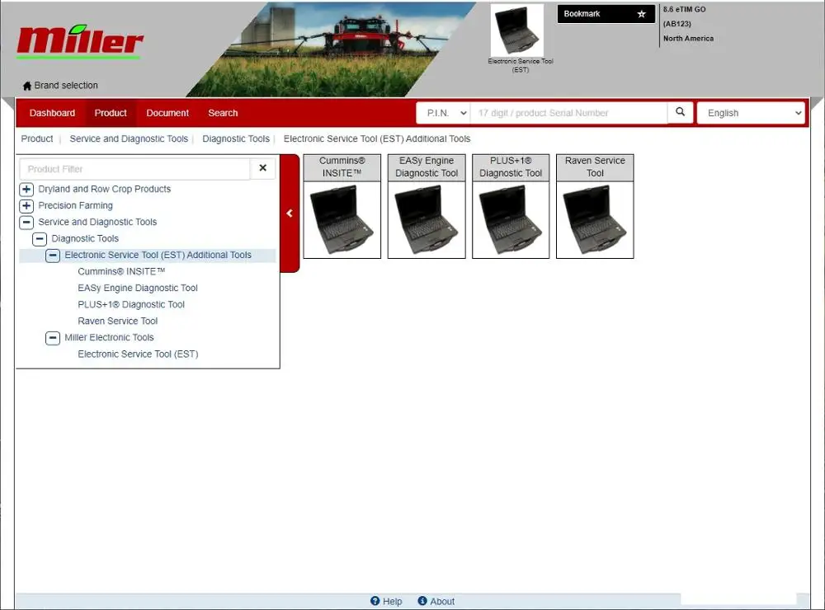Image resolution: width=825 pixels, height=610 pixels.
Task: Click the Bookmark star icon
Action: tap(641, 14)
